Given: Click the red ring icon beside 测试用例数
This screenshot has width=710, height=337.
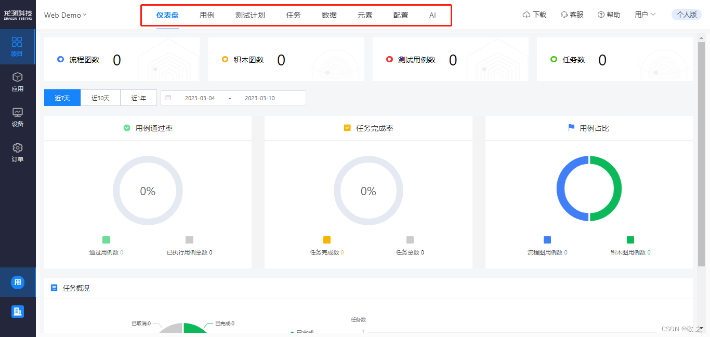Looking at the screenshot, I should pyautogui.click(x=389, y=60).
